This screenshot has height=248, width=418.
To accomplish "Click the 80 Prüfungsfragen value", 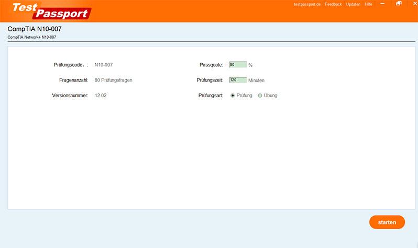I will pos(113,80).
